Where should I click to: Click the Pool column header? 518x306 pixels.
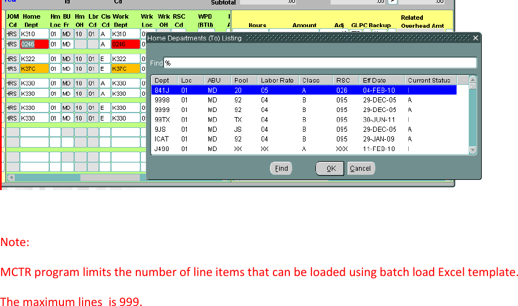244,80
